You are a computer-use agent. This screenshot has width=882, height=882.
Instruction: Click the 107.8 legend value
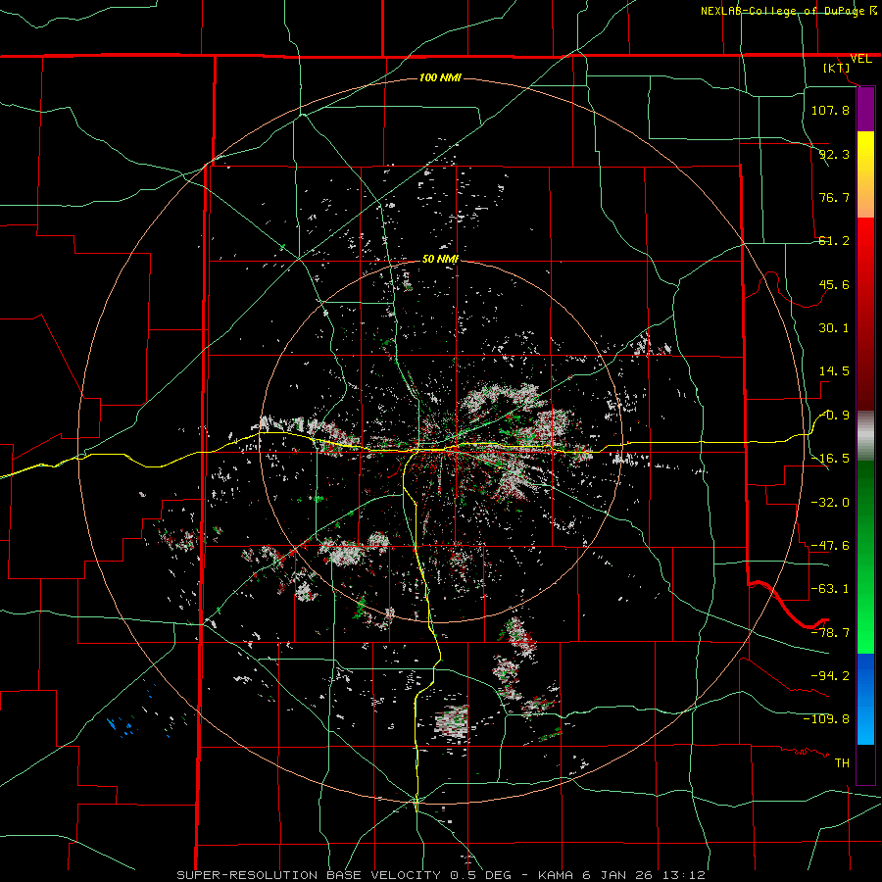830,110
